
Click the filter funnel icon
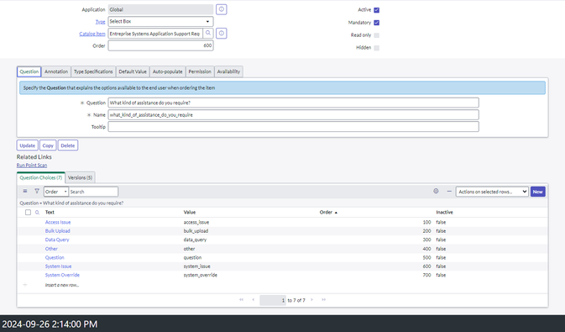click(x=37, y=192)
